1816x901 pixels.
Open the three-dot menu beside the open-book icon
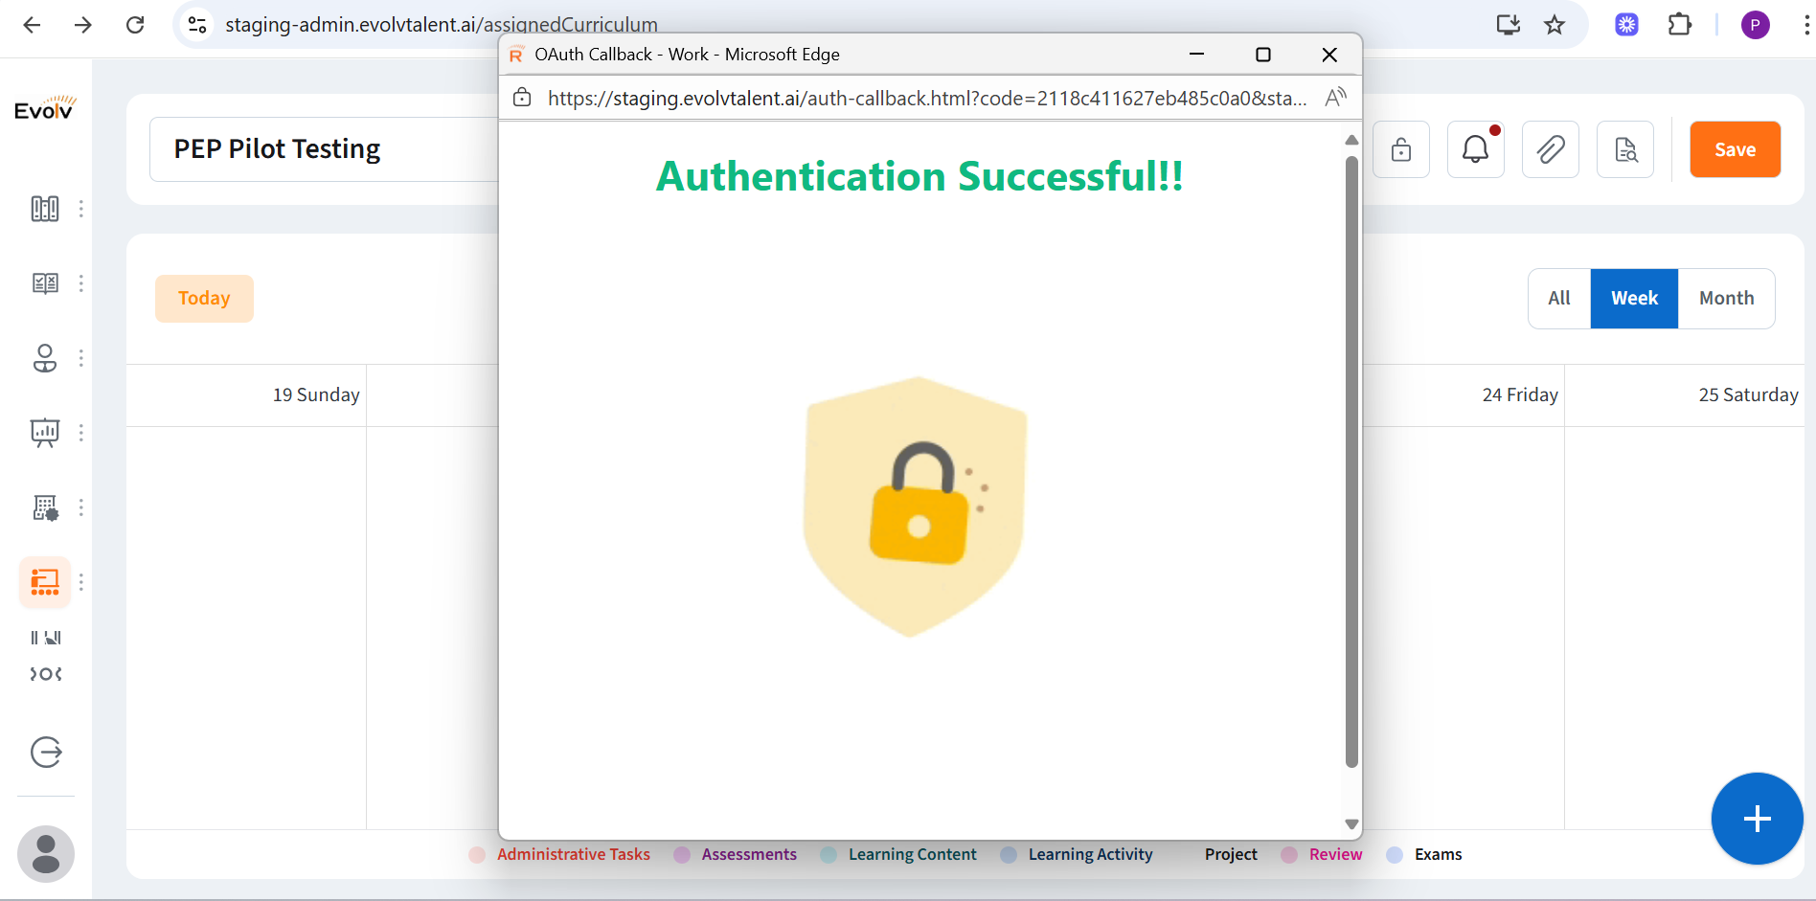coord(81,283)
